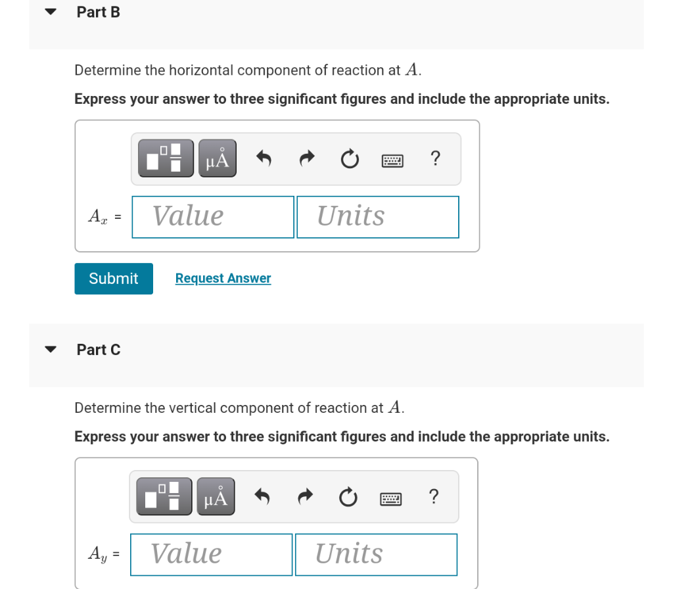Viewport: 673px width, 589px height.
Task: Open the on-screen keyboard in Part C
Action: (390, 498)
